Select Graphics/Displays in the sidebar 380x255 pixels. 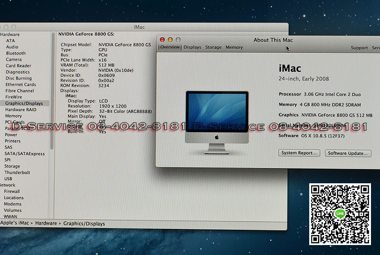[x=24, y=104]
